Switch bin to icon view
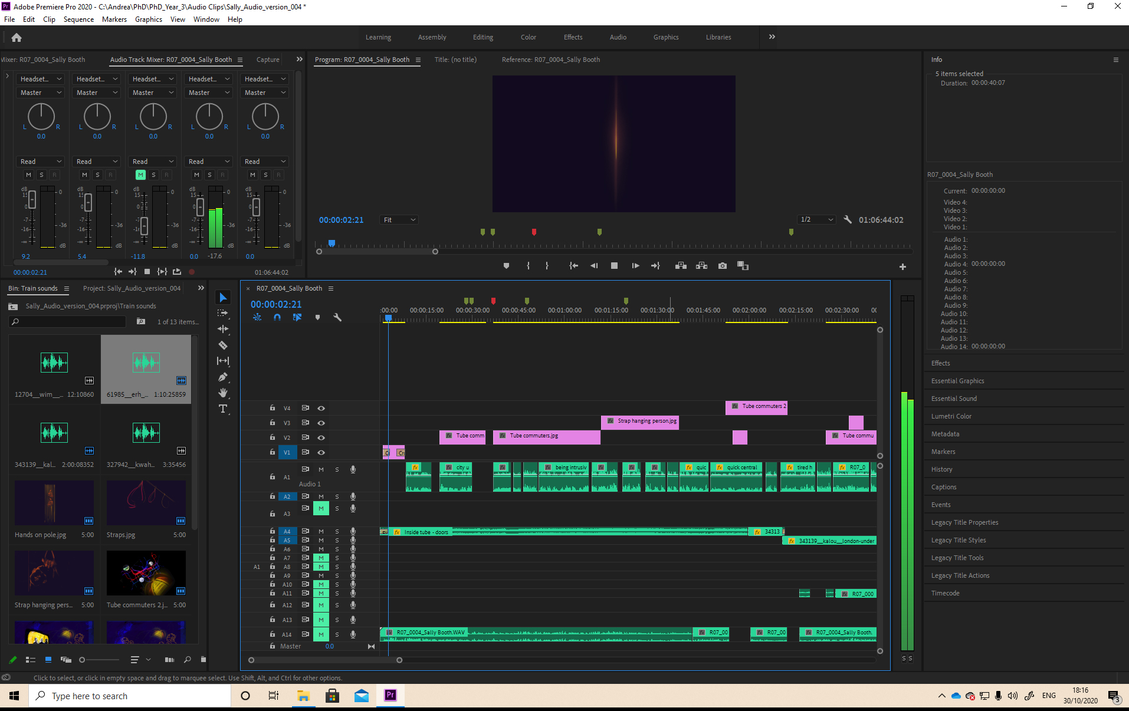The width and height of the screenshot is (1129, 711). click(48, 660)
